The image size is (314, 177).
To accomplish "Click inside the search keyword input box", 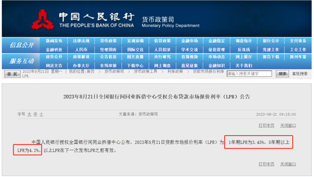I will pyautogui.click(x=249, y=74).
